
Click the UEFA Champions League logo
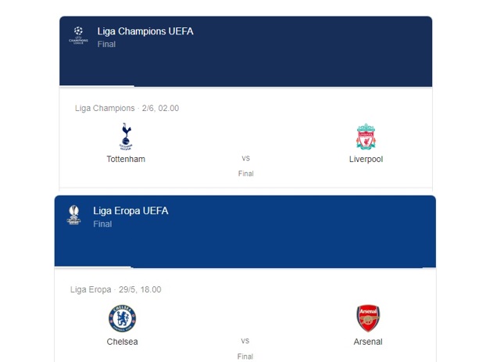[x=78, y=35]
